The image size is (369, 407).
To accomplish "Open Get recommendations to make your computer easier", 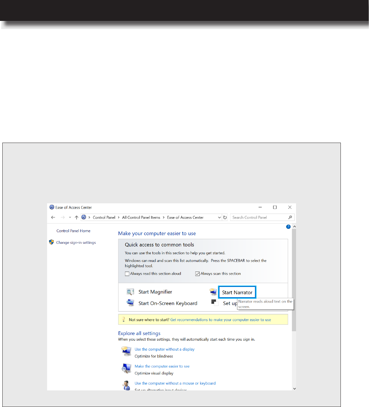I will point(220,320).
